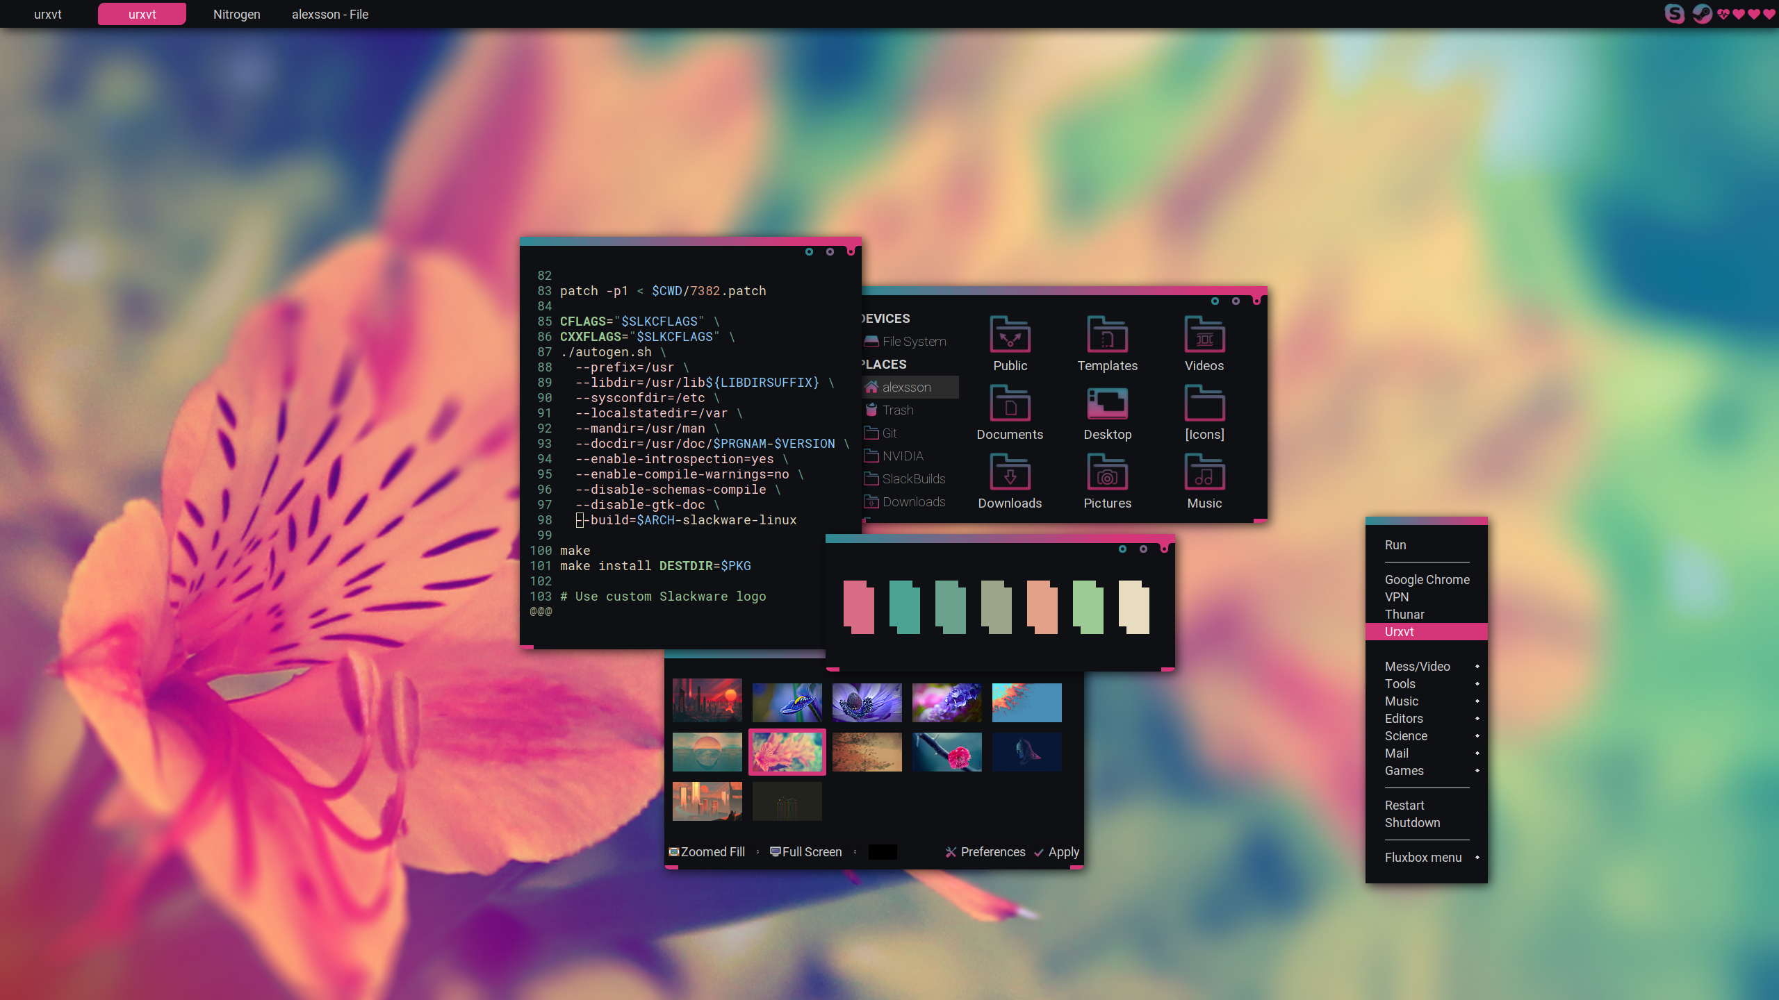The image size is (1779, 1000).
Task: Select Urxvt in the Fluxbox menu
Action: point(1398,631)
